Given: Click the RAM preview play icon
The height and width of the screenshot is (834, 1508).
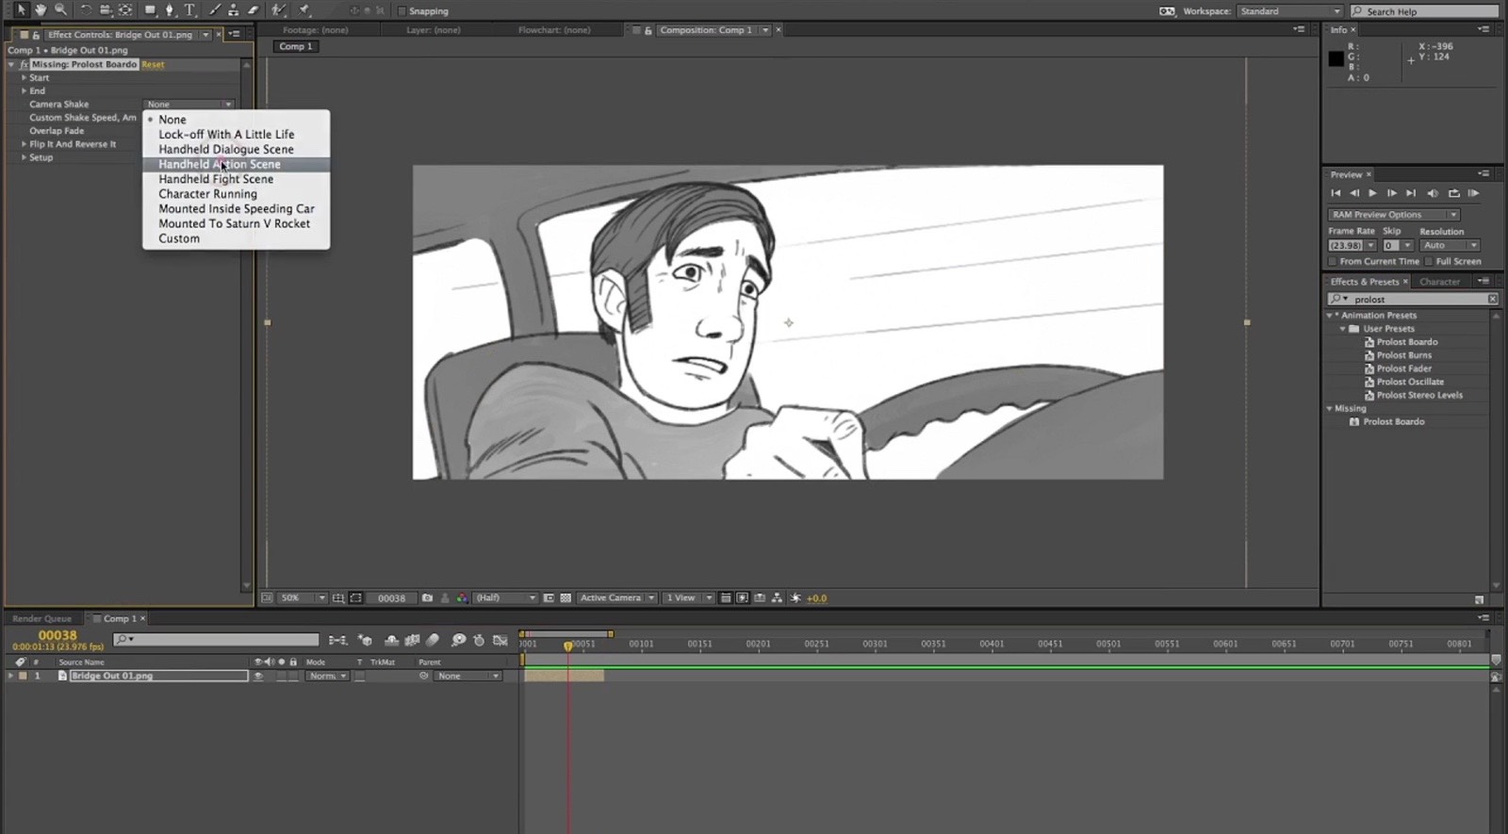Looking at the screenshot, I should click(1473, 193).
